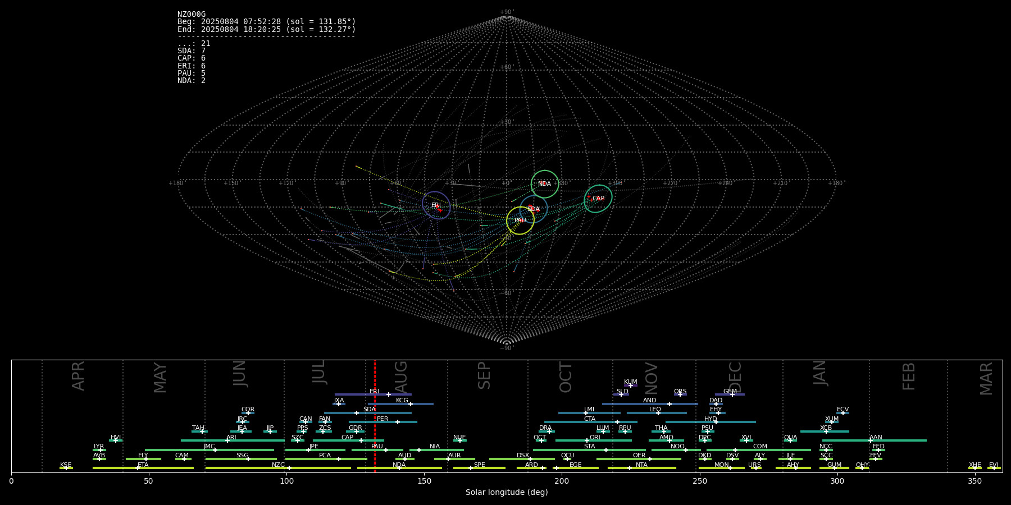Image resolution: width=1011 pixels, height=505 pixels.
Task: Click the NZ000G station title text
Action: (192, 15)
